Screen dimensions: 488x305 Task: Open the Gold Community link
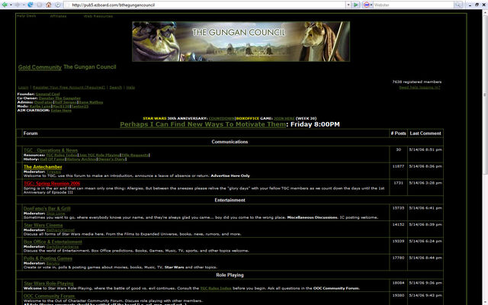tap(40, 67)
